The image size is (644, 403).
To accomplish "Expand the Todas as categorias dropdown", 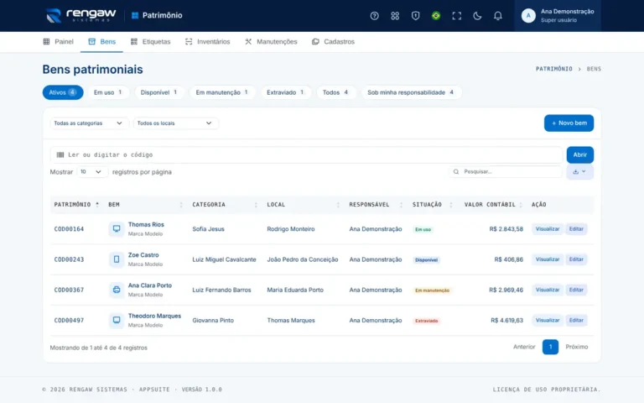I will [88, 123].
